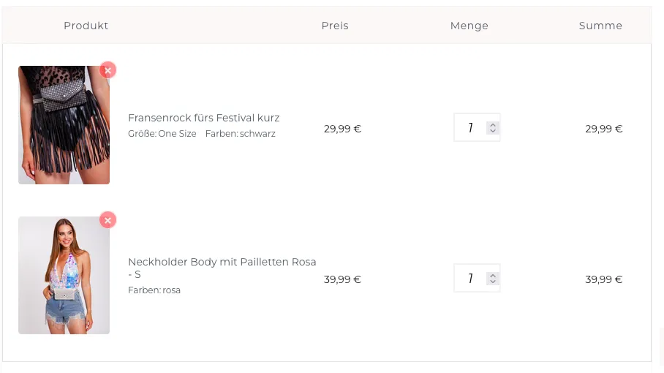Open Fransenrock fürs Festival kurz product page
The width and height of the screenshot is (664, 373).
pos(204,118)
